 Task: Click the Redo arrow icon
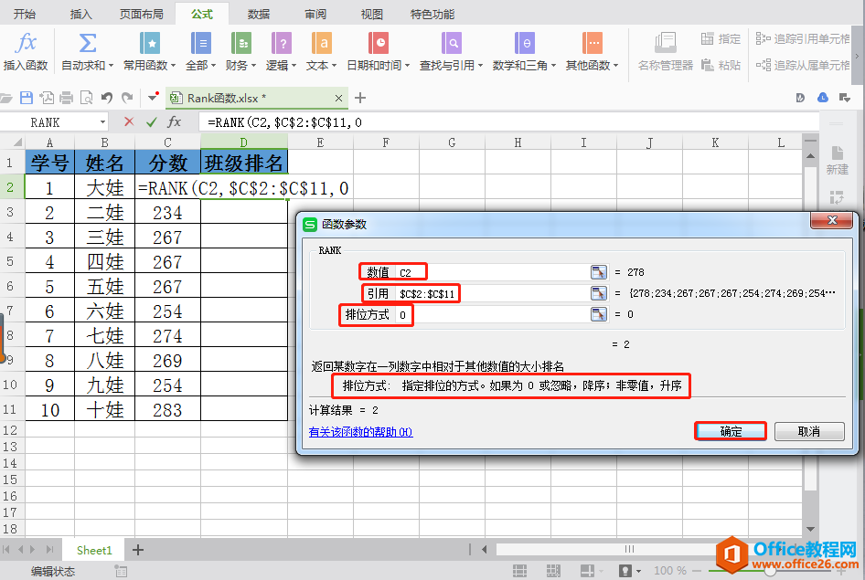pyautogui.click(x=127, y=98)
